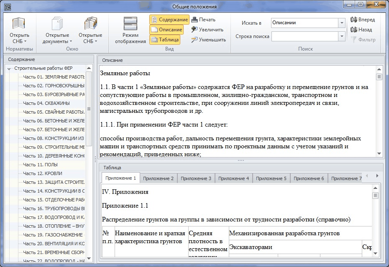389x267 pixels.
Task: Click the 'Уменьшить' zoom out icon
Action: [x=194, y=40]
